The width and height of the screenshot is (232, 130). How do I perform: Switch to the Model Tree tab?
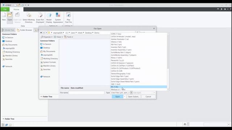[8, 30]
